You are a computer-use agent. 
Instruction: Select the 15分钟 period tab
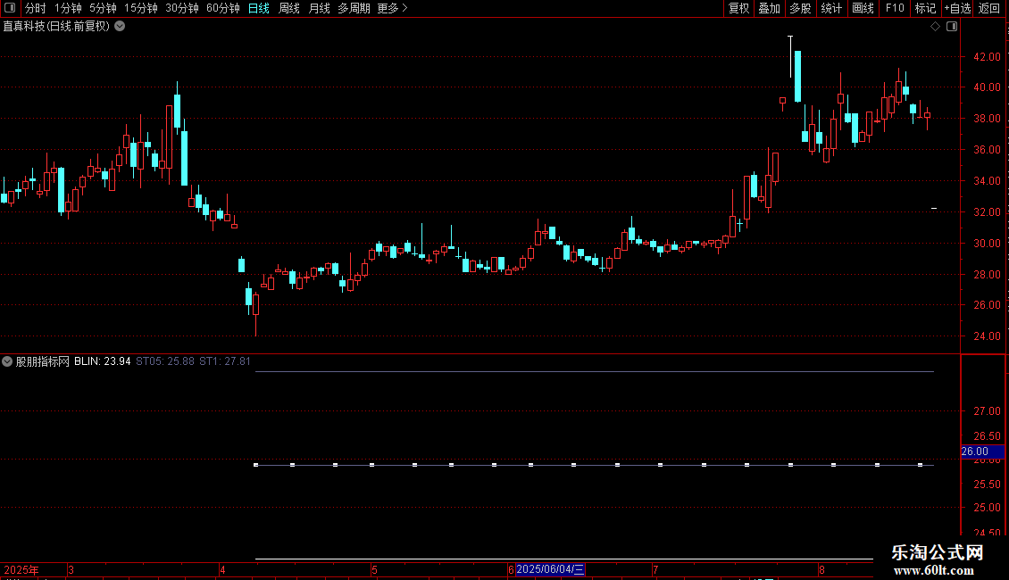[140, 8]
